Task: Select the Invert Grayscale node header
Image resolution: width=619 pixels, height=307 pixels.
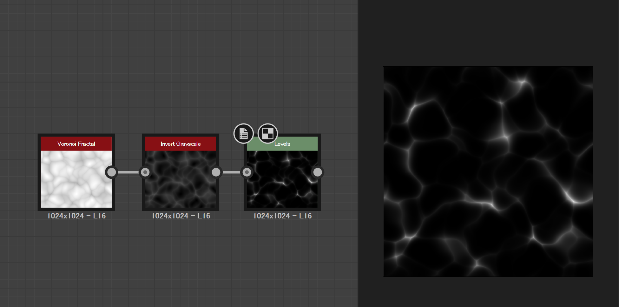Action: 180,143
